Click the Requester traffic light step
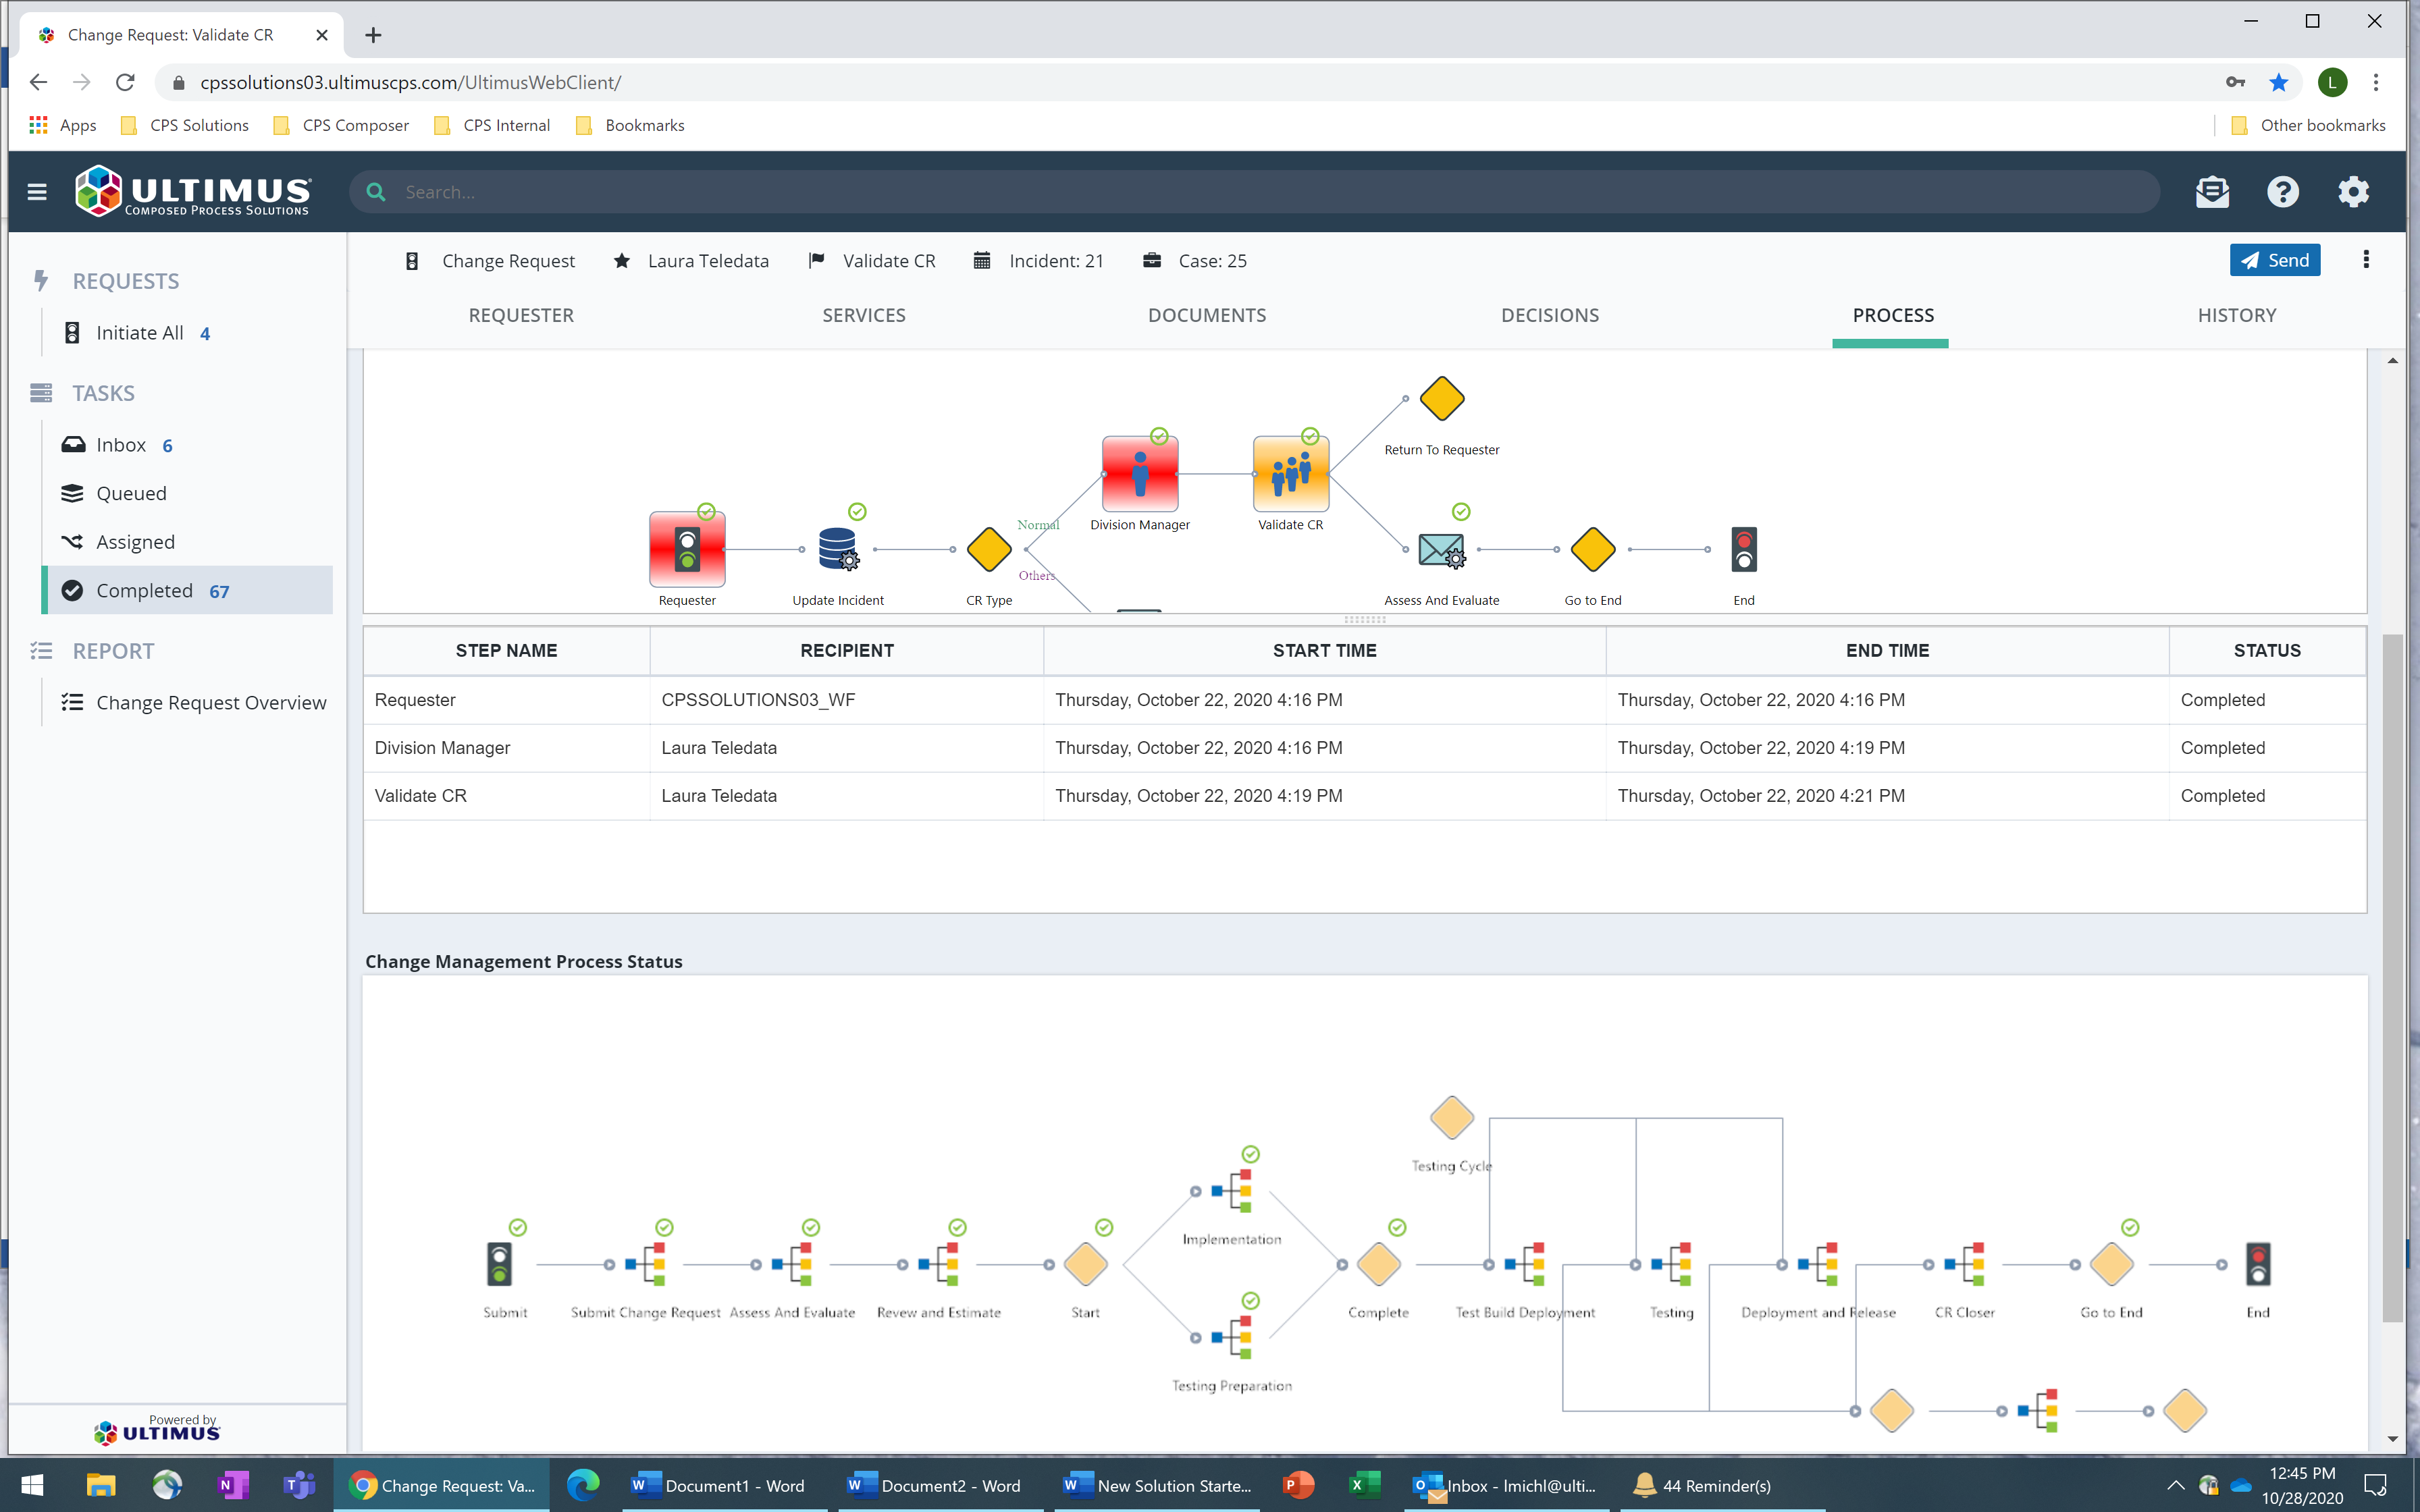Image resolution: width=2420 pixels, height=1512 pixels. click(687, 549)
